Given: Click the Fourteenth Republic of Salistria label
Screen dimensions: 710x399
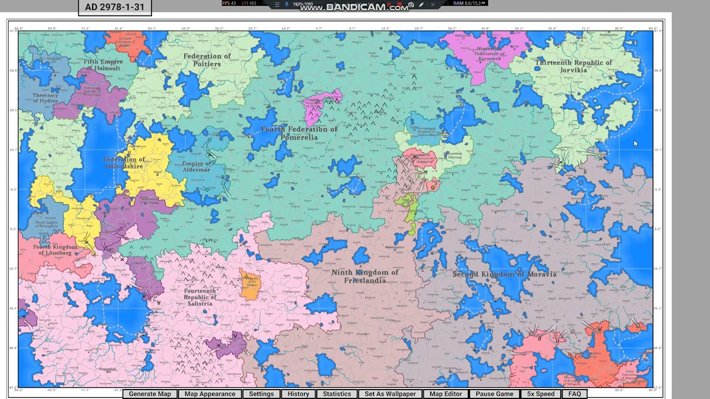Looking at the screenshot, I should click(200, 297).
